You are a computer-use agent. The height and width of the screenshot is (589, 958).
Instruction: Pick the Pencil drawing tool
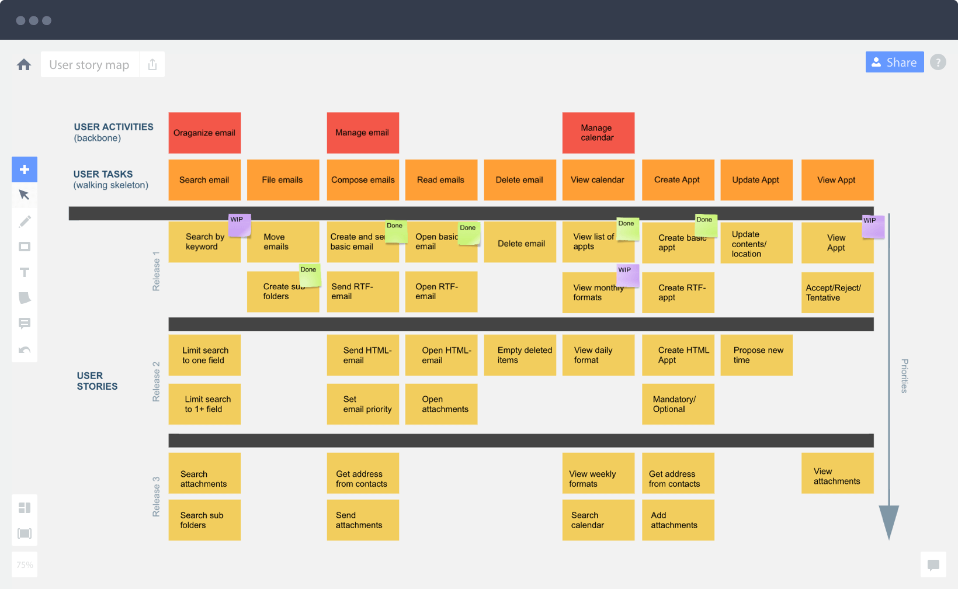pyautogui.click(x=25, y=221)
